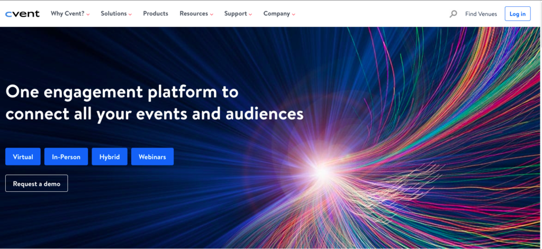Select the Virtual button
542x249 pixels.
point(23,157)
